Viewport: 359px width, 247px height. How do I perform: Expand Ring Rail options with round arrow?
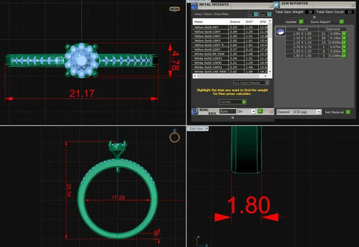click(x=233, y=118)
